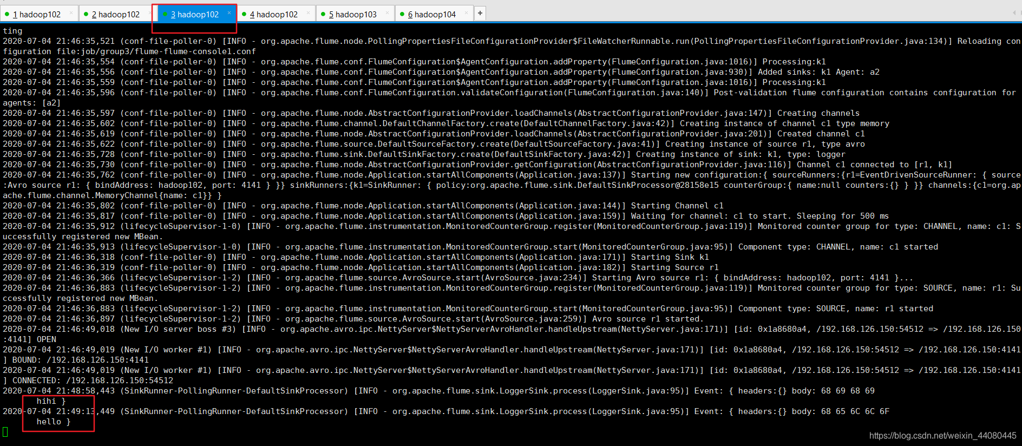
Task: Close the 2 hadoop102 tab
Action: coord(150,12)
